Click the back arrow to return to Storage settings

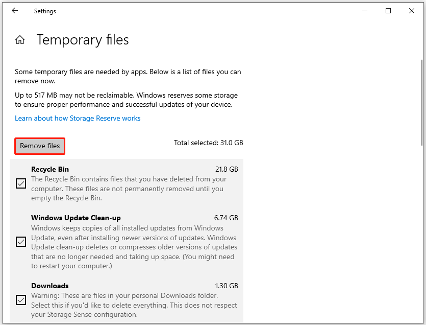point(14,10)
